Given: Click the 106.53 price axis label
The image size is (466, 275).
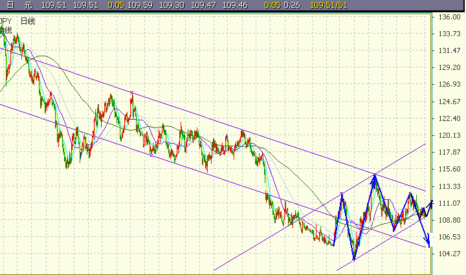Looking at the screenshot, I should [449, 237].
